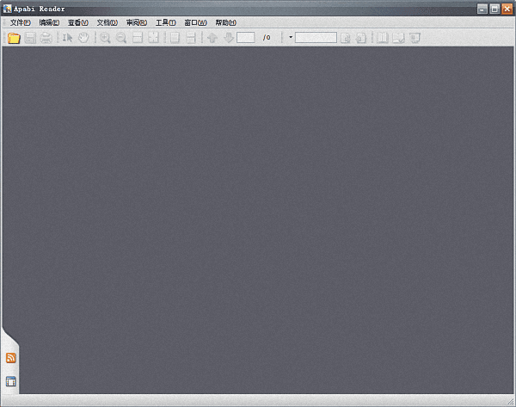
Task: Go to next page with down arrow
Action: click(228, 38)
